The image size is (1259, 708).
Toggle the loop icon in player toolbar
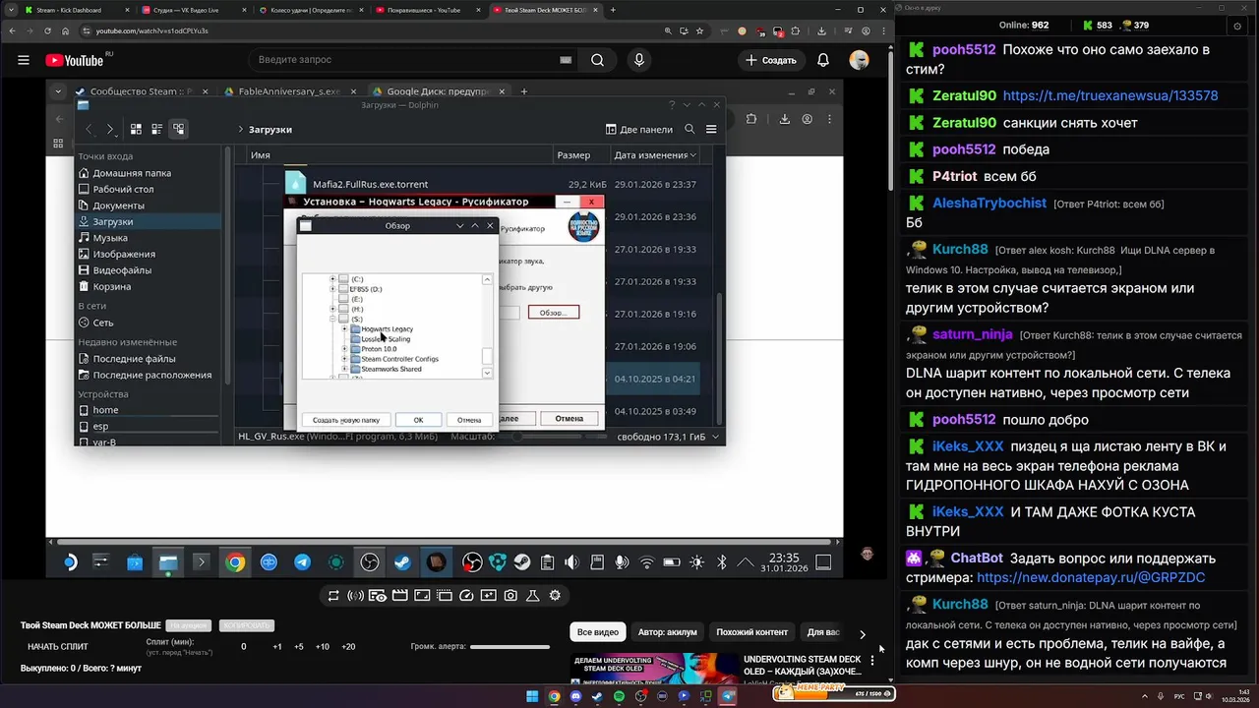pyautogui.click(x=333, y=595)
